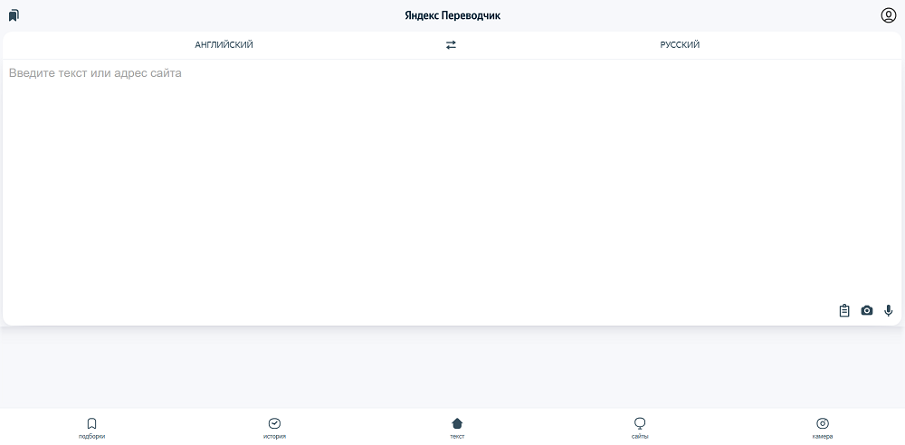
Task: Click the 'Яндекс Переводчик' title
Action: (x=452, y=15)
